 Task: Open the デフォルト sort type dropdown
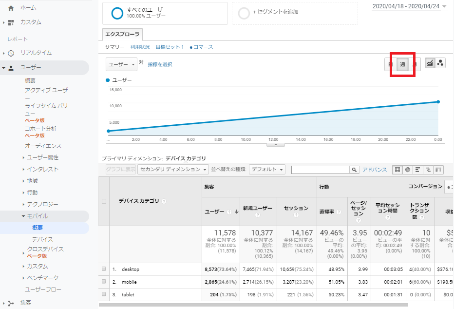click(267, 169)
